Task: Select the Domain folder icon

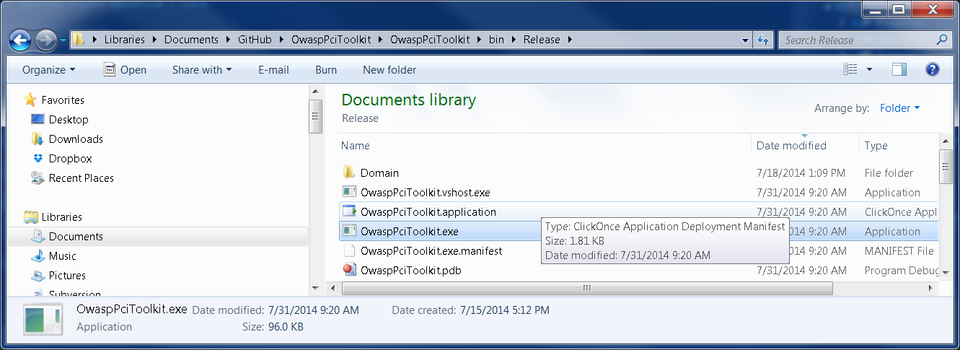Action: 349,173
